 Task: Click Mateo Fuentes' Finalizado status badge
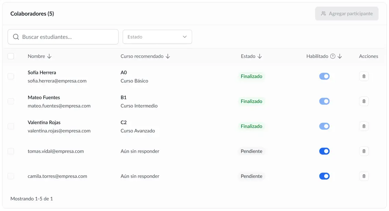[x=251, y=101]
